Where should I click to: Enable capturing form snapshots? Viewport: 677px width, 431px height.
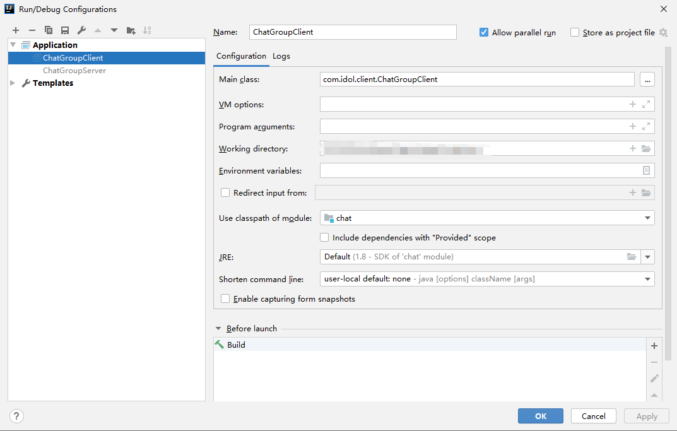point(225,299)
